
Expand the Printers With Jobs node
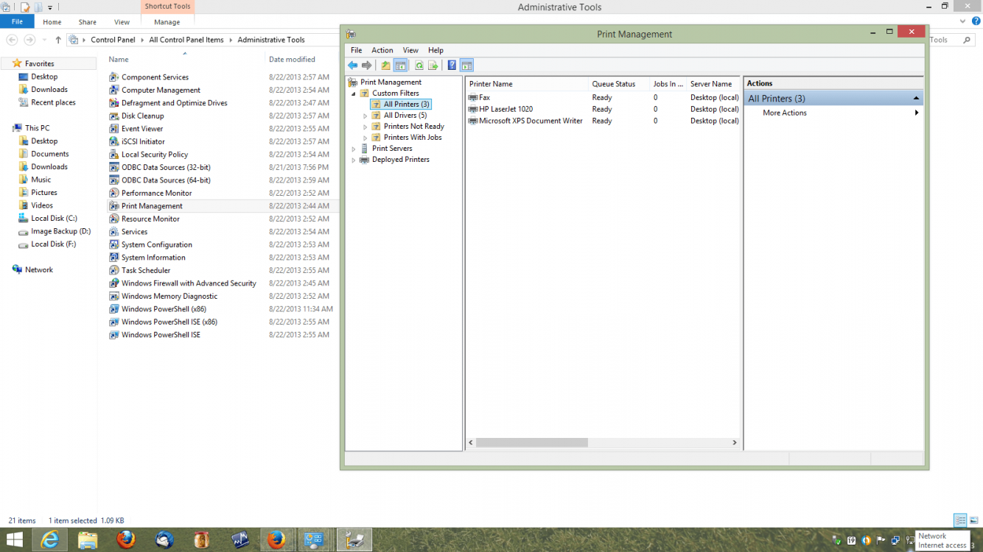[365, 138]
